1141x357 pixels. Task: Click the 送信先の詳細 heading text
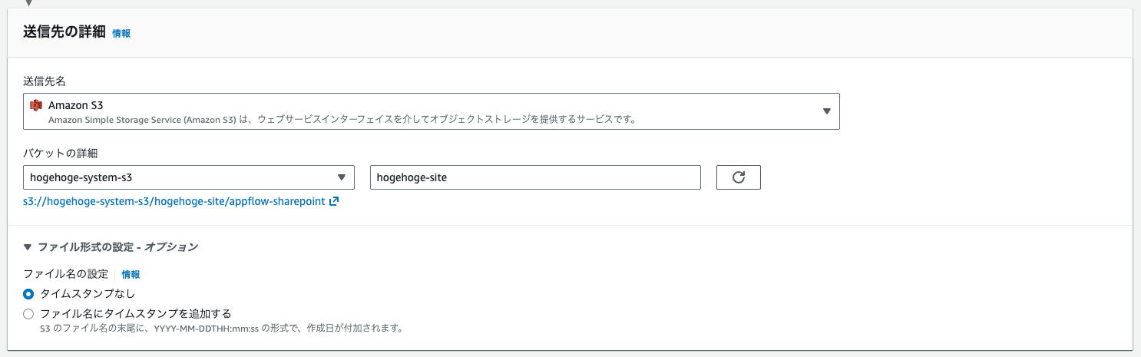pos(64,33)
